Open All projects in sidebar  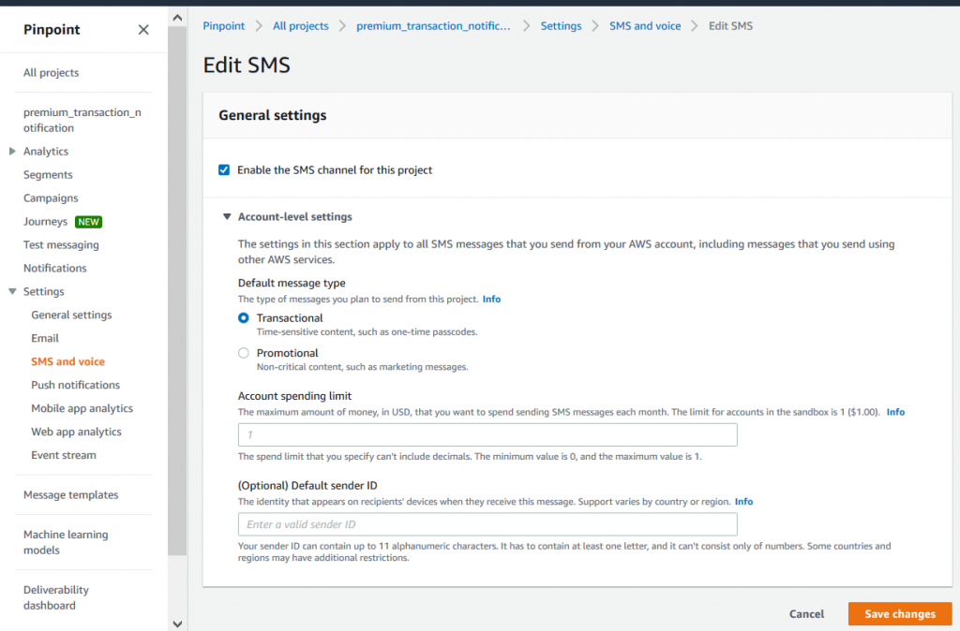[x=52, y=72]
